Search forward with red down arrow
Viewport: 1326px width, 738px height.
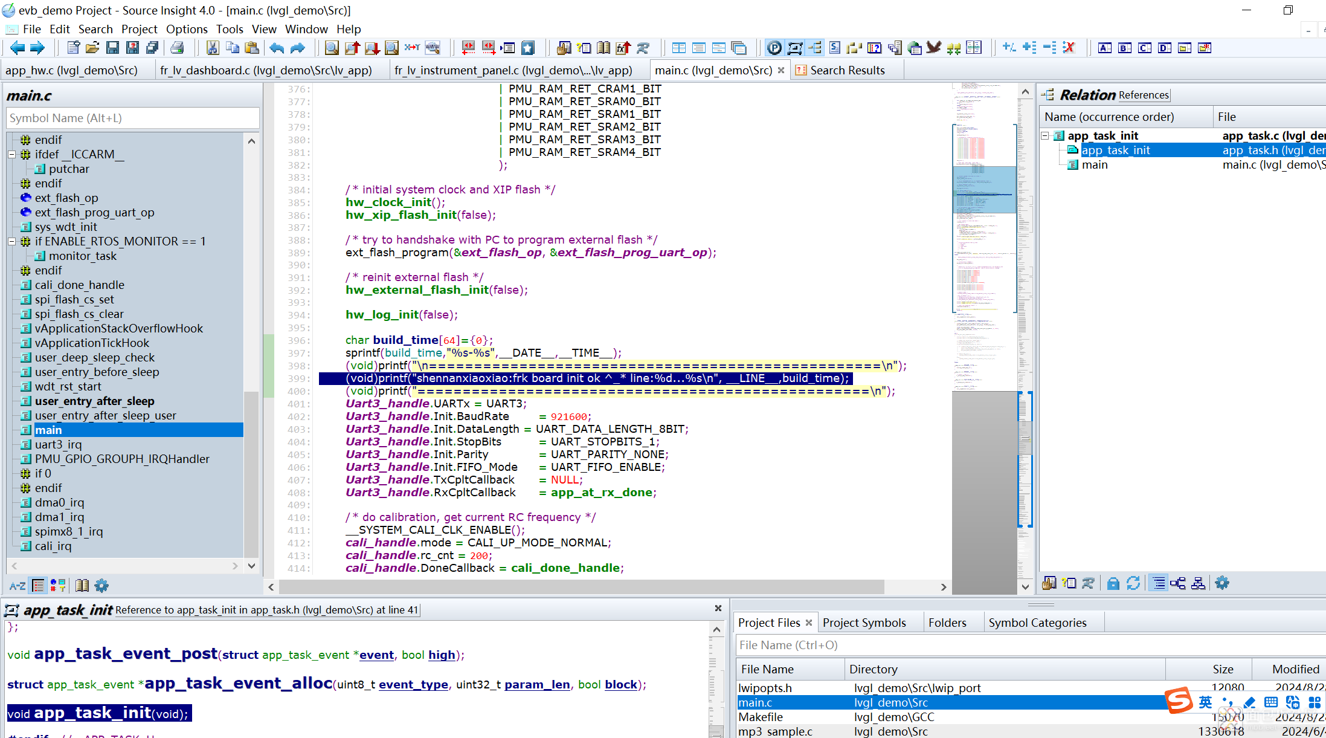372,48
